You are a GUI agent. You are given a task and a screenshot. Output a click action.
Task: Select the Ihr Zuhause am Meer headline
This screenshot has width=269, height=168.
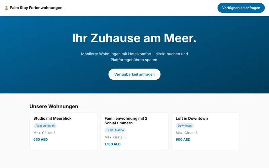coord(134,38)
